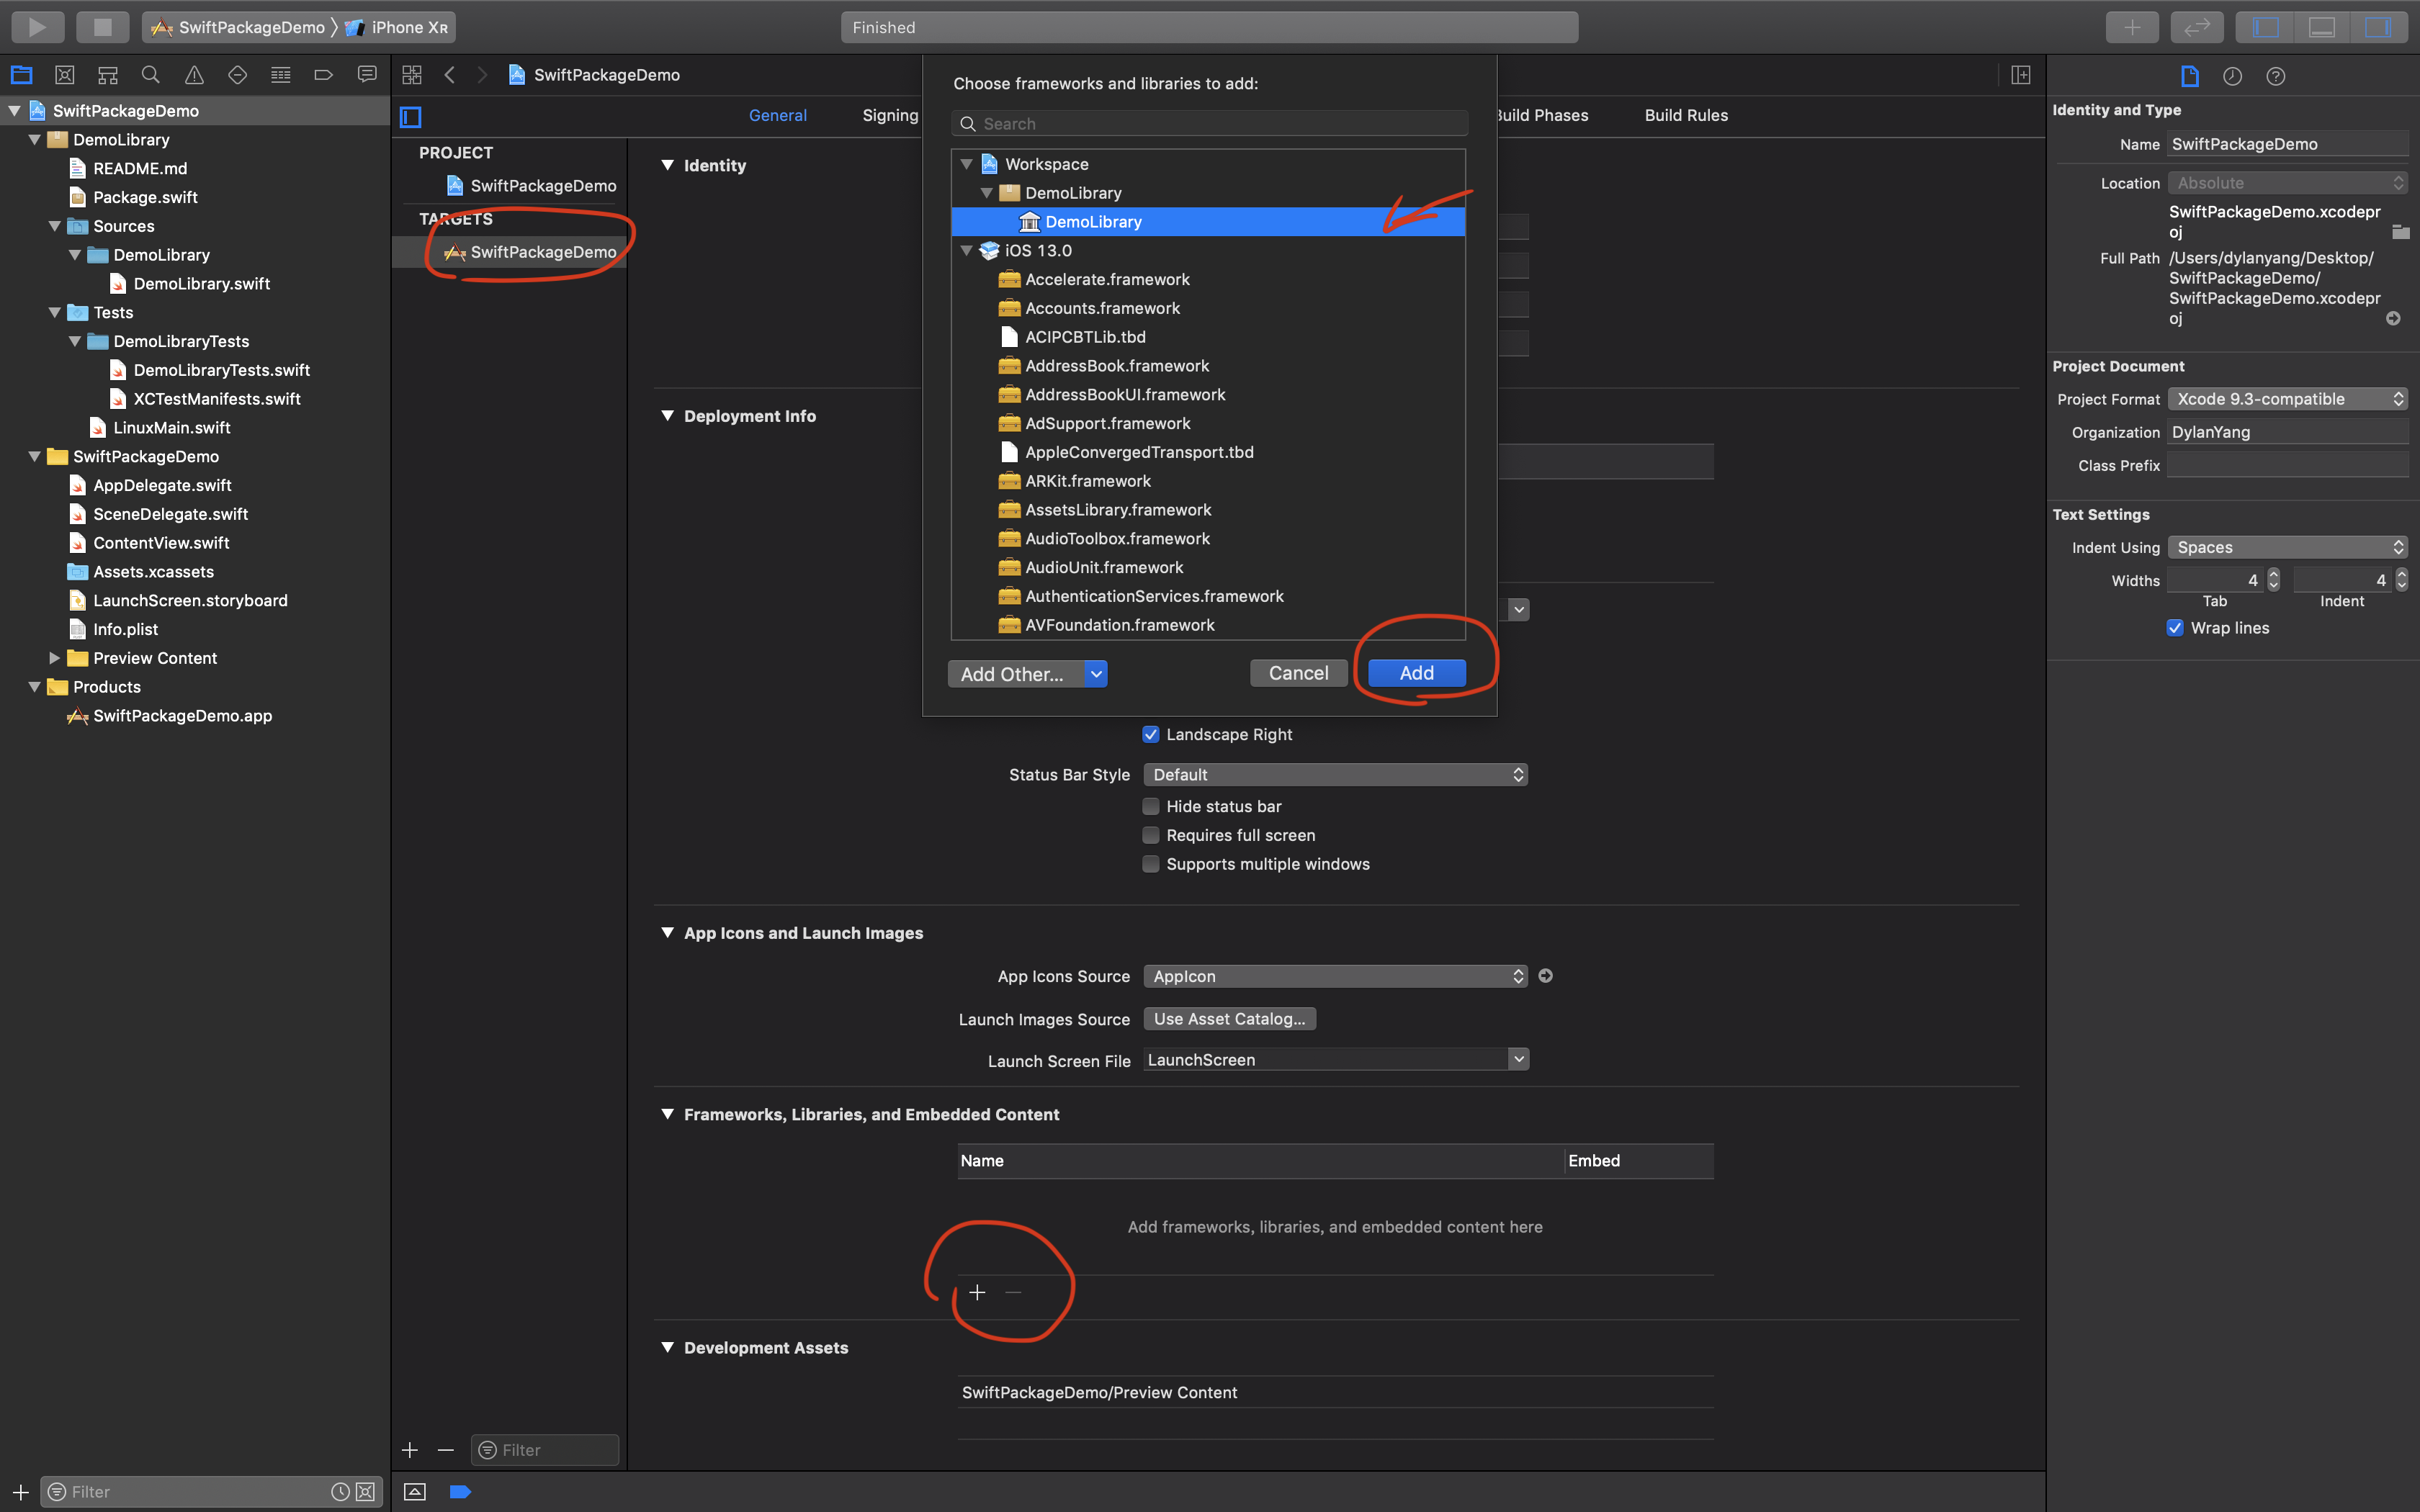
Task: Collapse iOS 13.0 group in dialog
Action: [966, 251]
